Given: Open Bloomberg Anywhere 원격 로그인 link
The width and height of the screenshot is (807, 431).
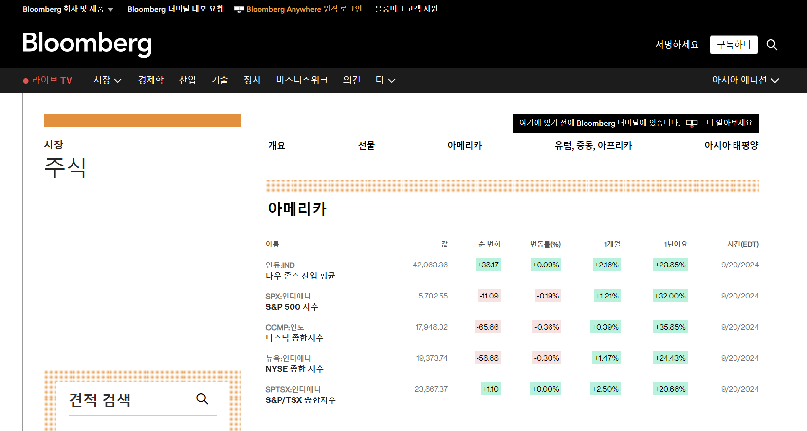Looking at the screenshot, I should click(304, 9).
